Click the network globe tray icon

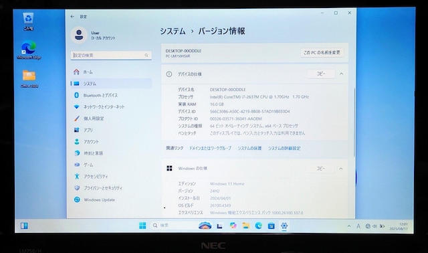[x=368, y=226]
